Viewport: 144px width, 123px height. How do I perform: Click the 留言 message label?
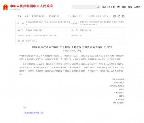[105, 16]
